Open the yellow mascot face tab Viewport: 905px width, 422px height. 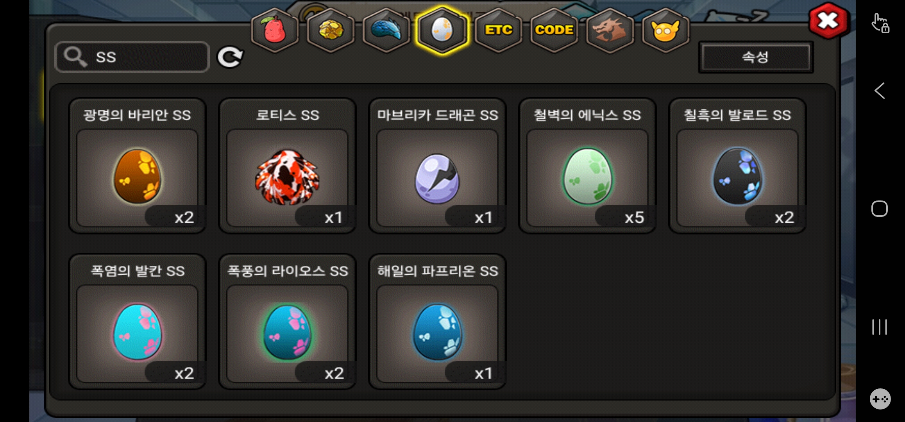pos(665,30)
